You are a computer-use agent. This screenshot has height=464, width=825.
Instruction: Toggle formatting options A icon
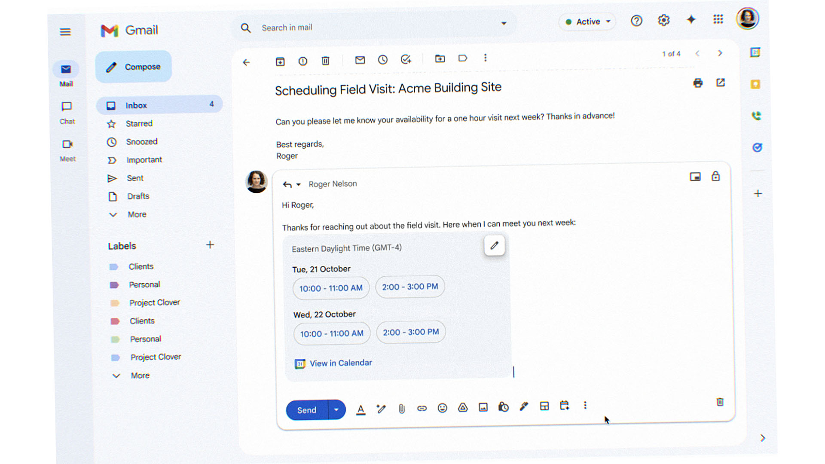(x=361, y=410)
